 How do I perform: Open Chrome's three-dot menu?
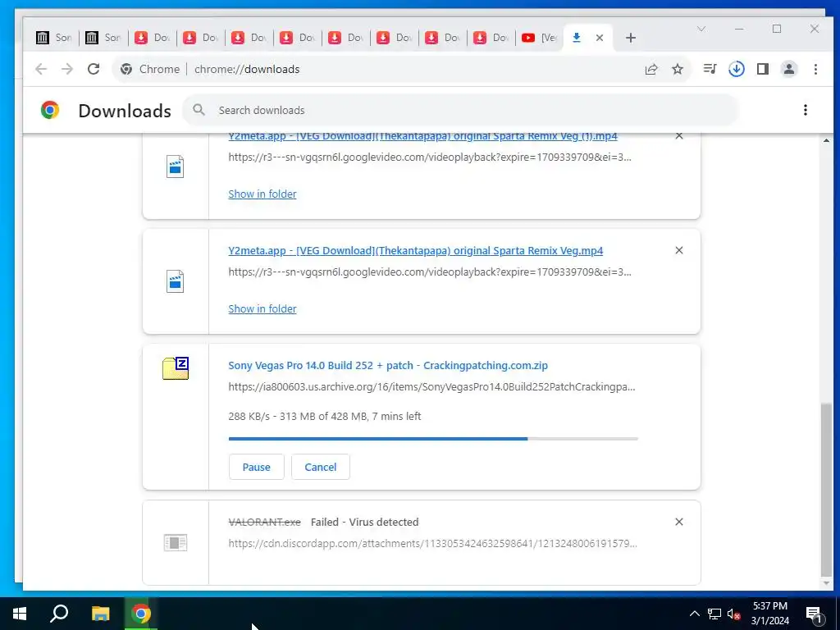point(815,69)
